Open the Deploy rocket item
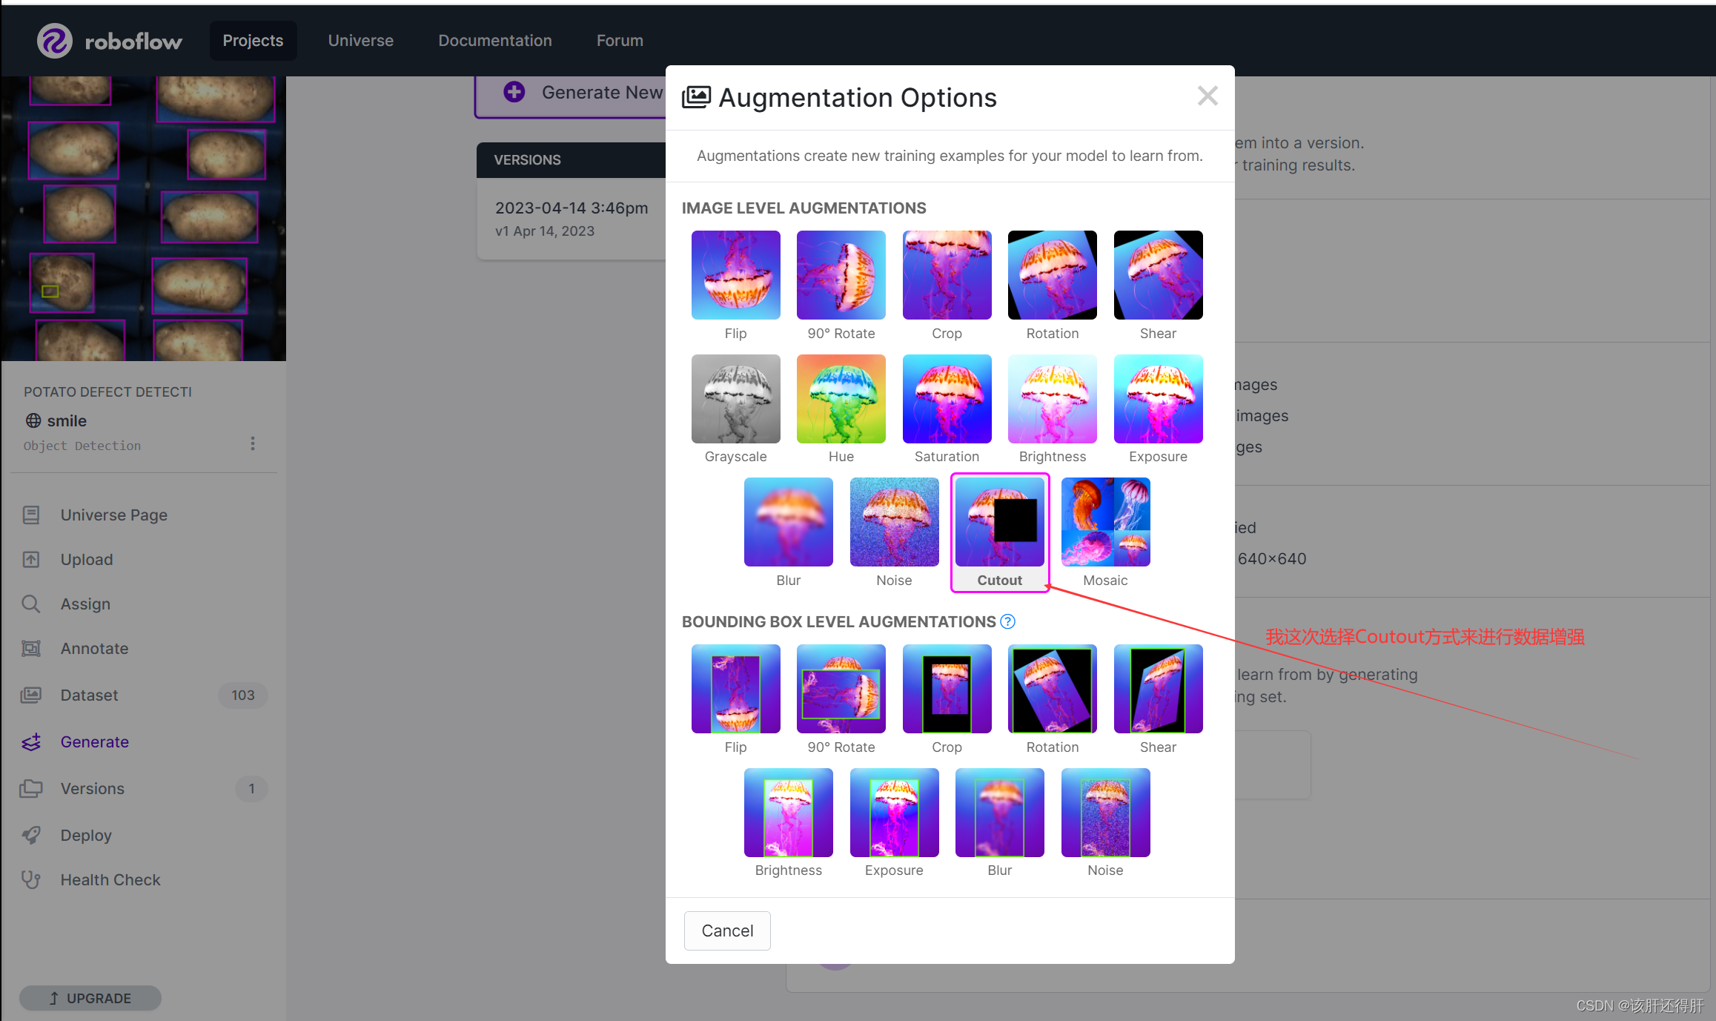1716x1021 pixels. [31, 836]
